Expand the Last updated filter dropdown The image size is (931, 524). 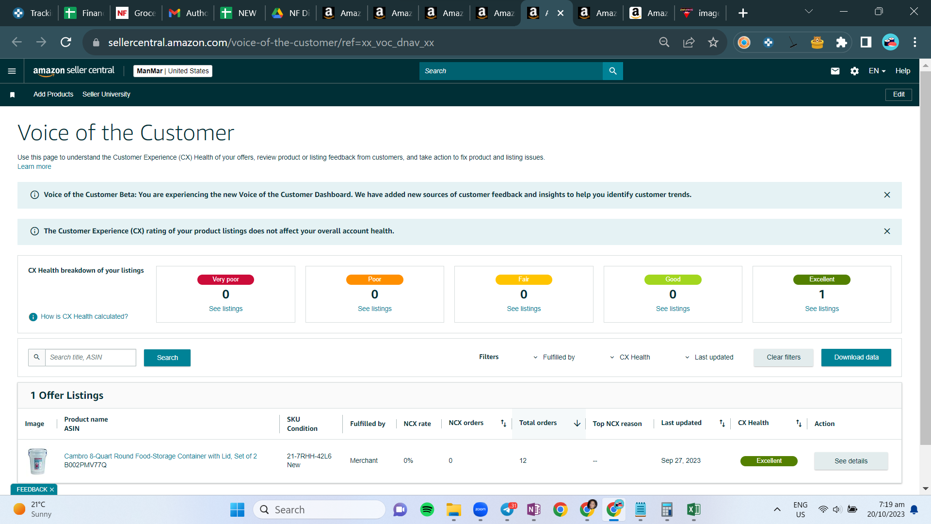point(708,358)
